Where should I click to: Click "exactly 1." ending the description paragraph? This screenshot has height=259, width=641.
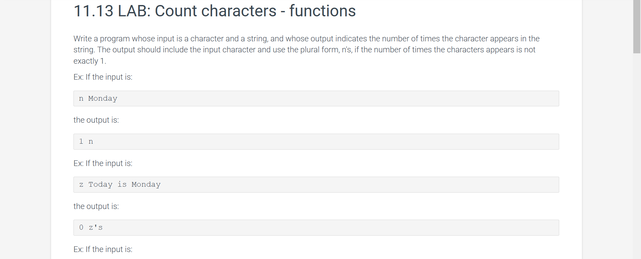(90, 61)
